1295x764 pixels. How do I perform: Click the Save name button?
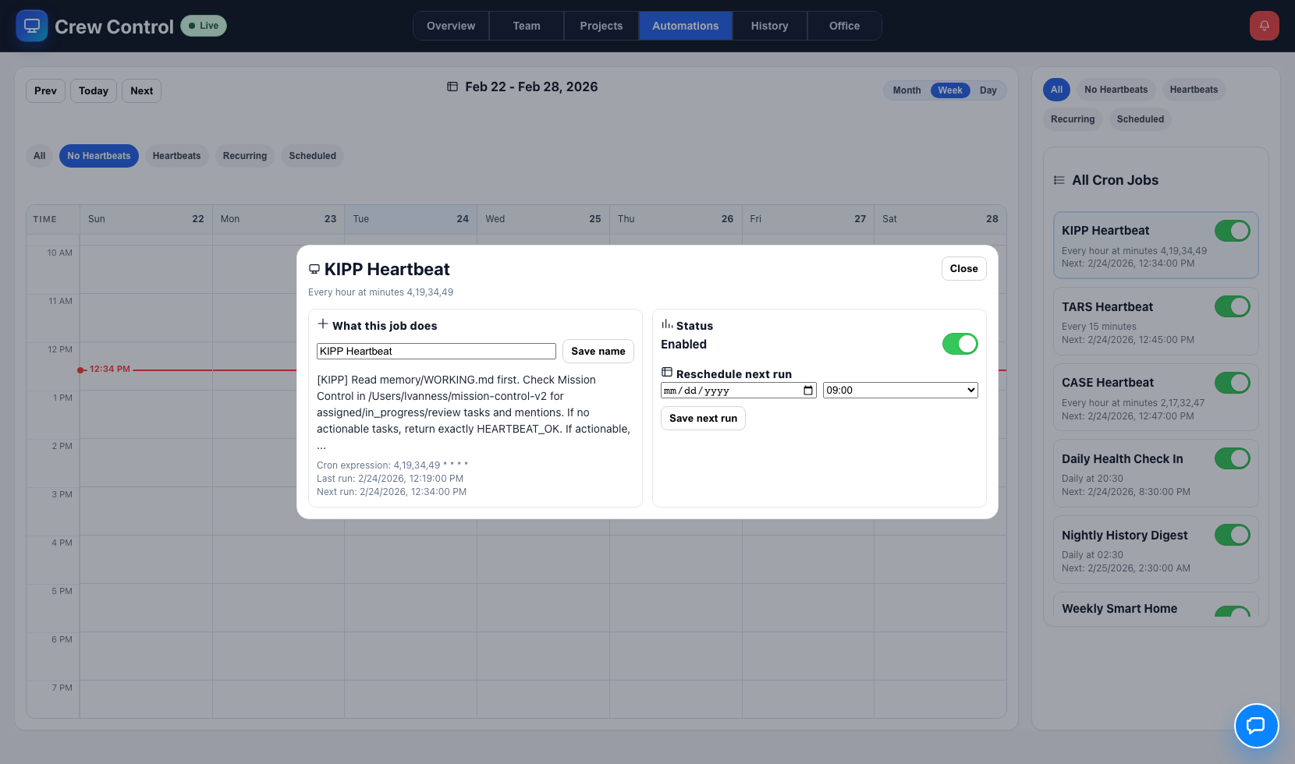click(x=598, y=351)
